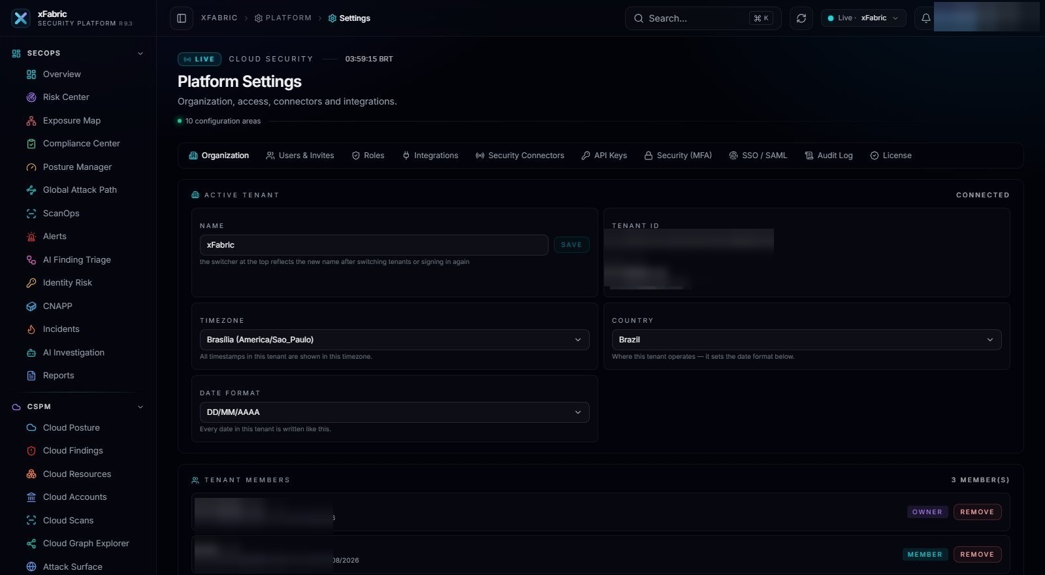Image resolution: width=1045 pixels, height=575 pixels.
Task: Click the ScanOps icon
Action: click(x=31, y=214)
